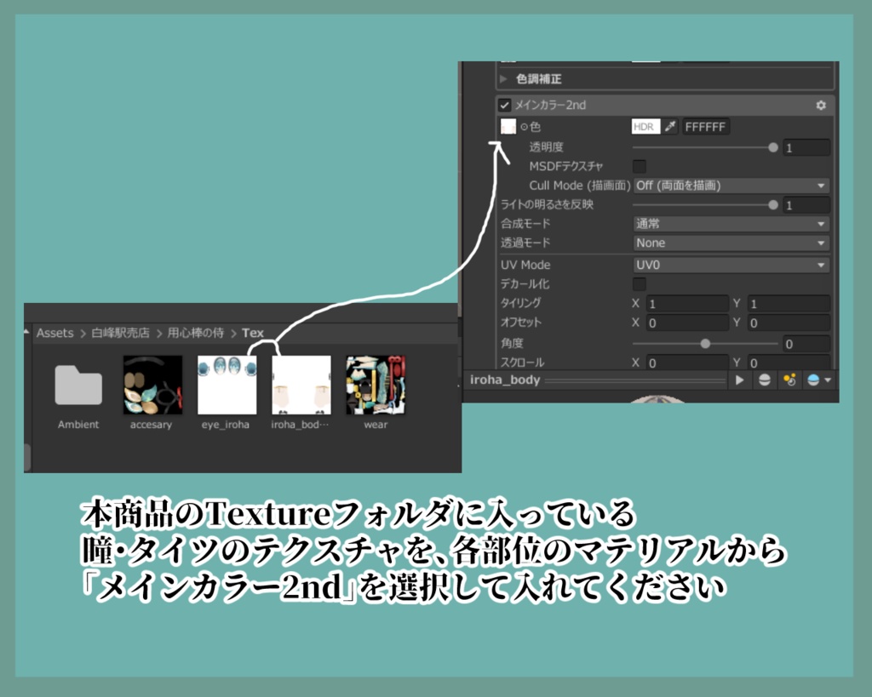
Task: Open the メインカラー2nd settings gear icon
Action: coord(822,106)
